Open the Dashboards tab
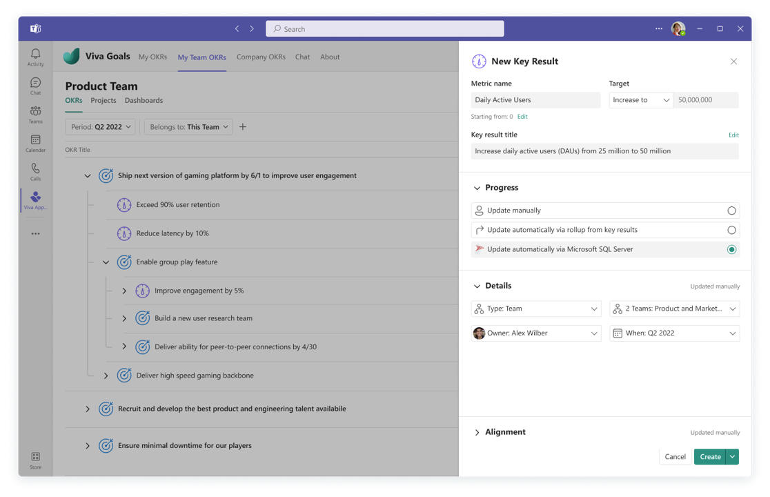The width and height of the screenshot is (770, 497). tap(144, 101)
